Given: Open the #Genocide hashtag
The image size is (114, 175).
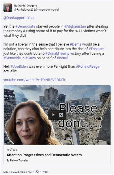Looking at the screenshot, I should 12,58.
